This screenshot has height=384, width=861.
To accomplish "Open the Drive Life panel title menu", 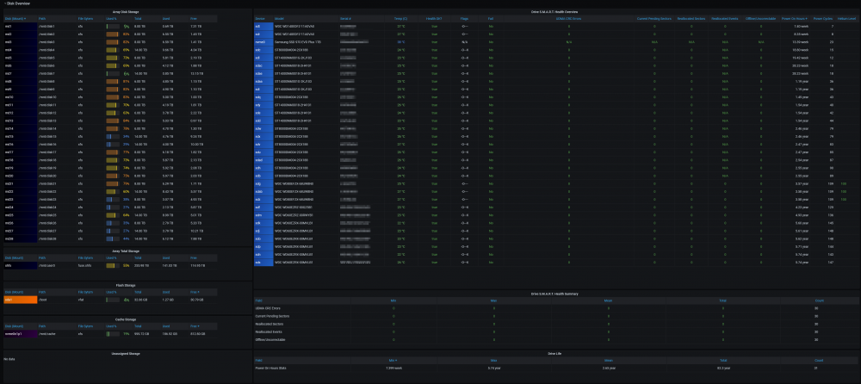I will point(556,353).
